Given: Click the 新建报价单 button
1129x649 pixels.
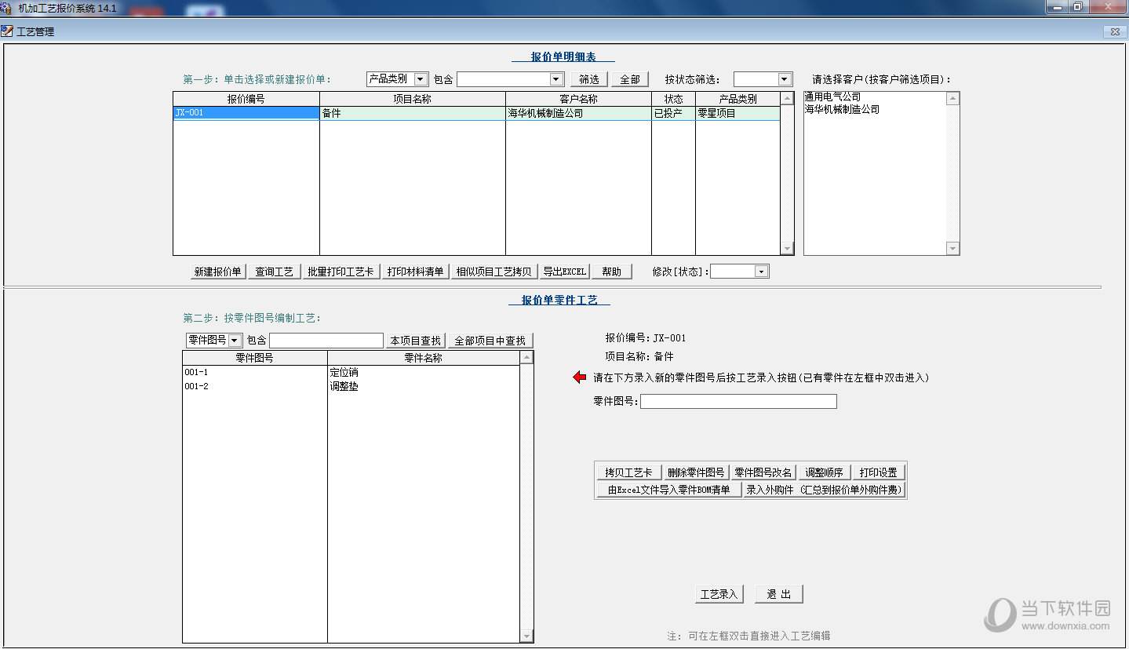Looking at the screenshot, I should click(x=217, y=272).
